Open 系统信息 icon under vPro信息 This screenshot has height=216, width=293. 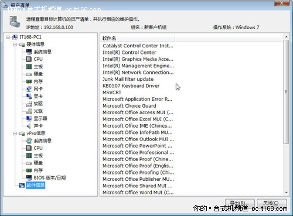point(29,140)
